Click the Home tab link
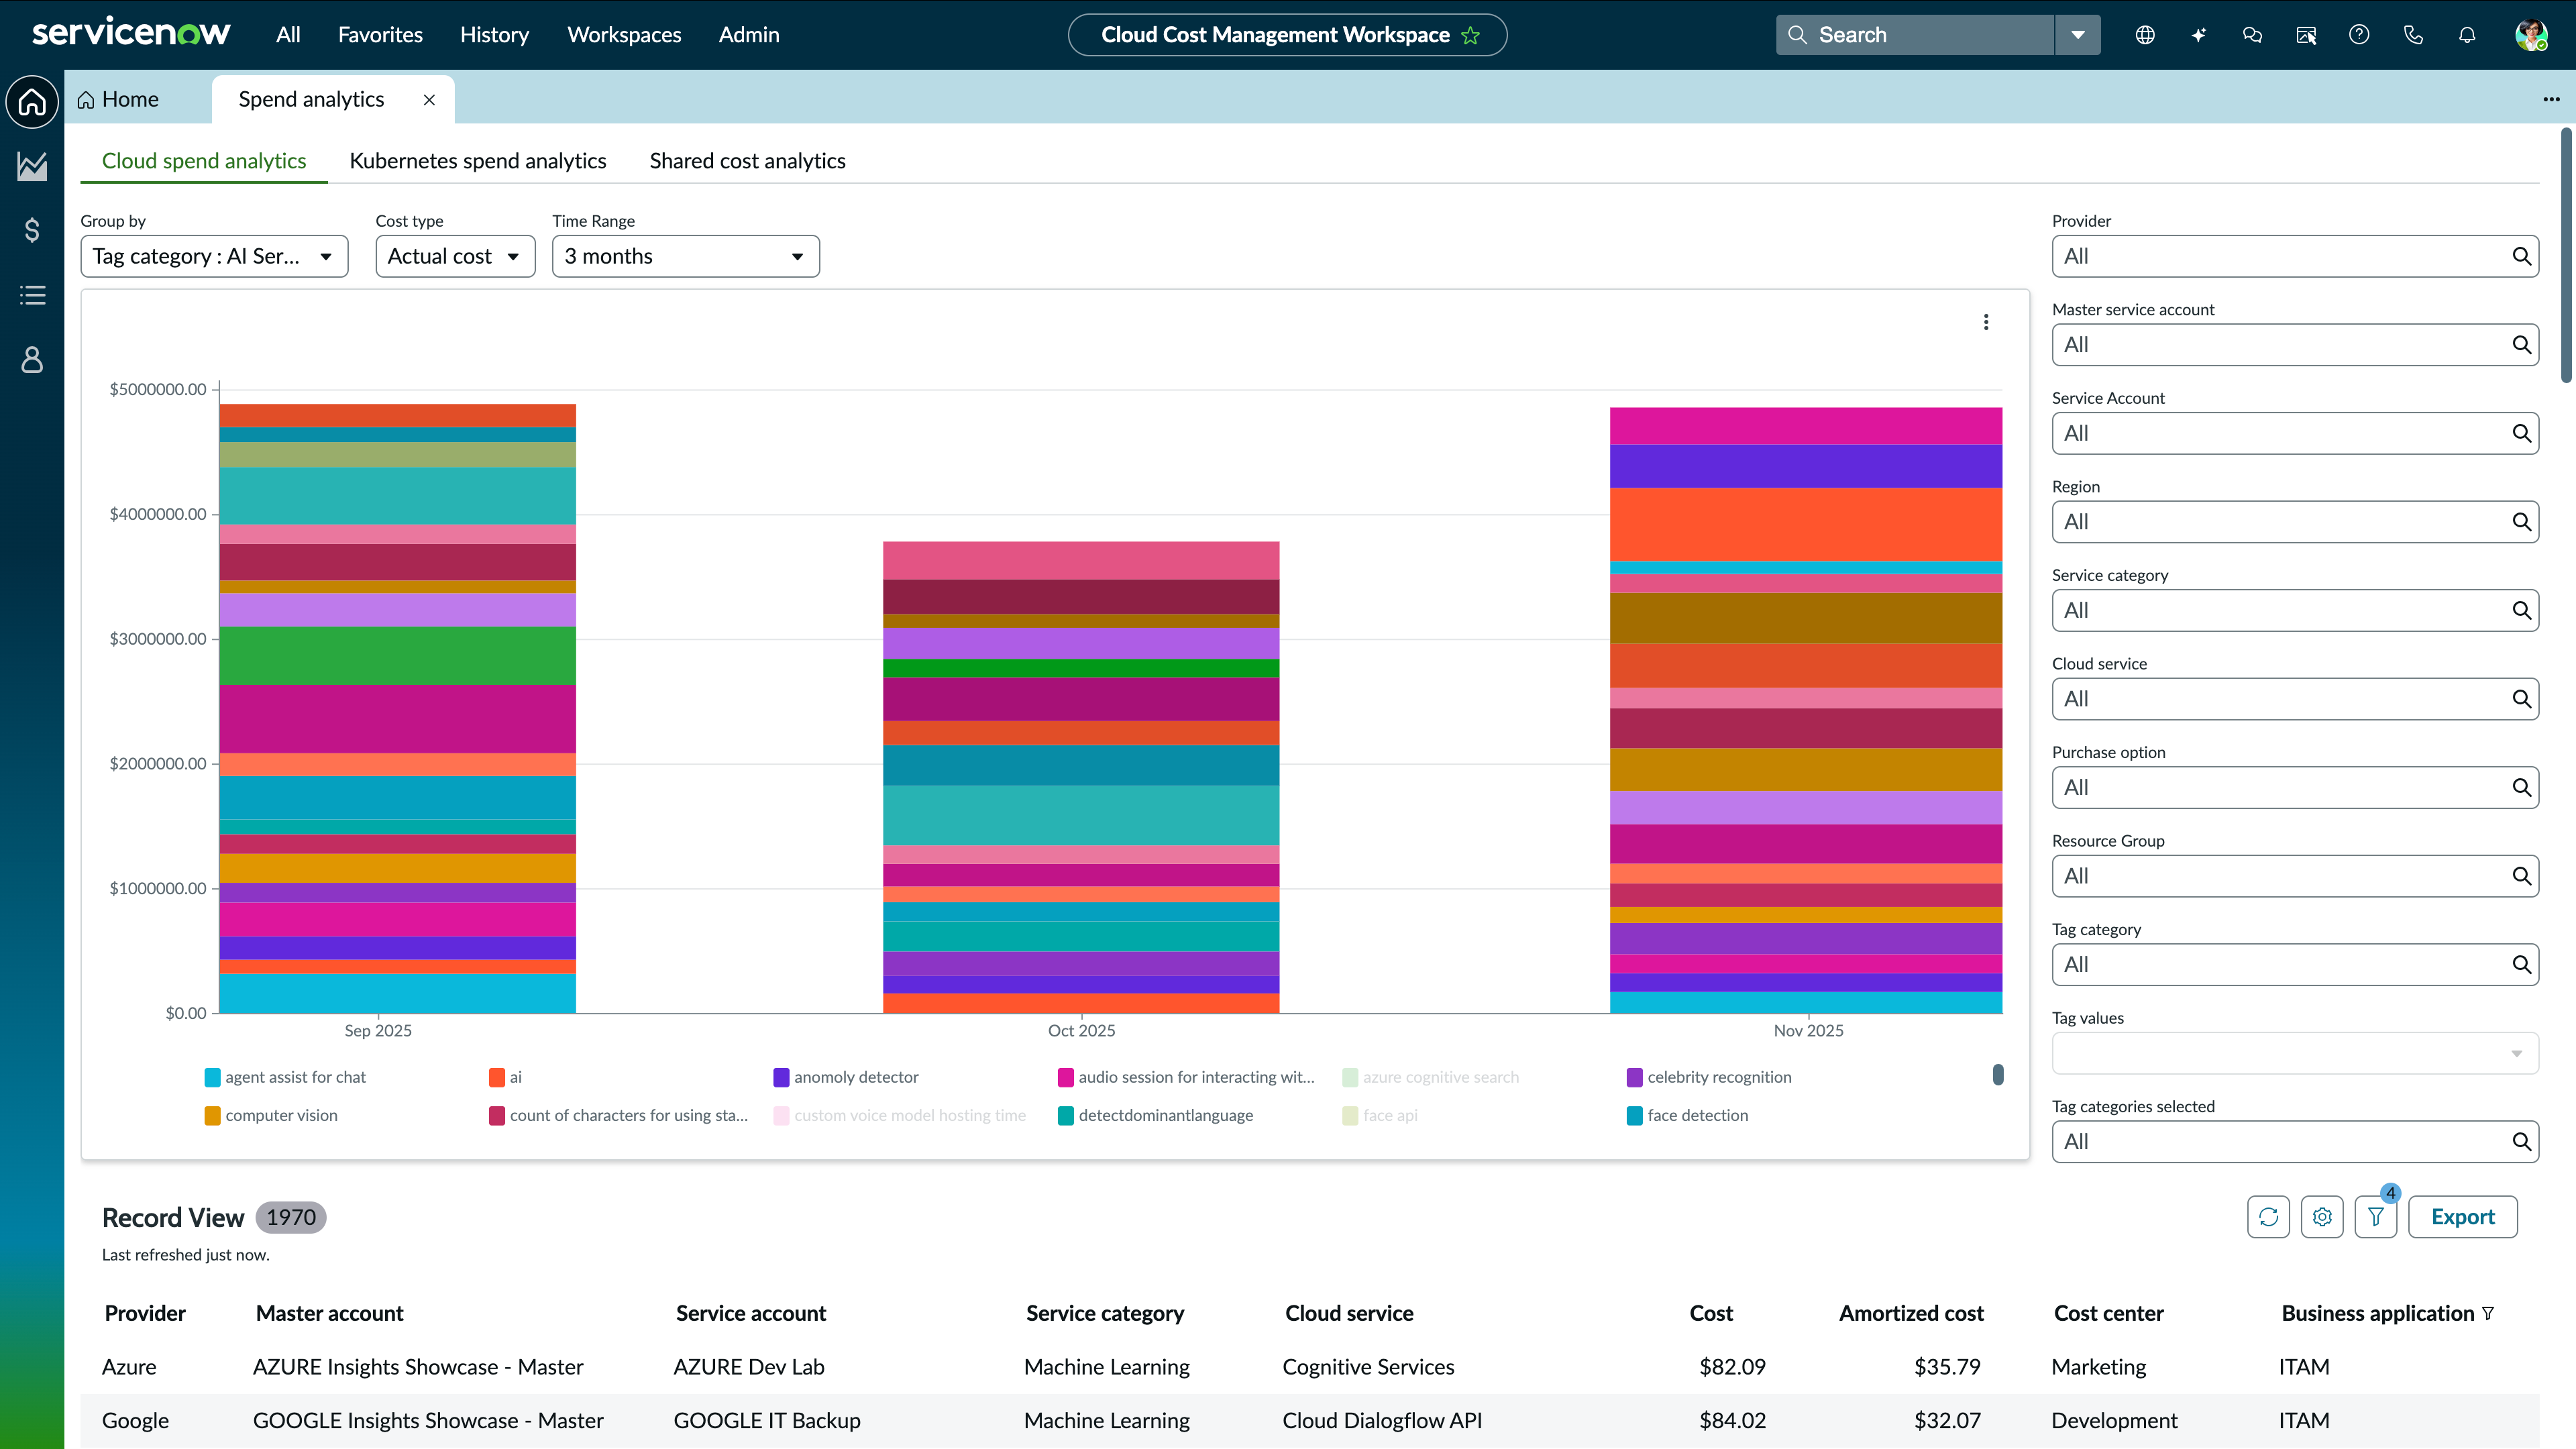This screenshot has width=2576, height=1449. (119, 99)
